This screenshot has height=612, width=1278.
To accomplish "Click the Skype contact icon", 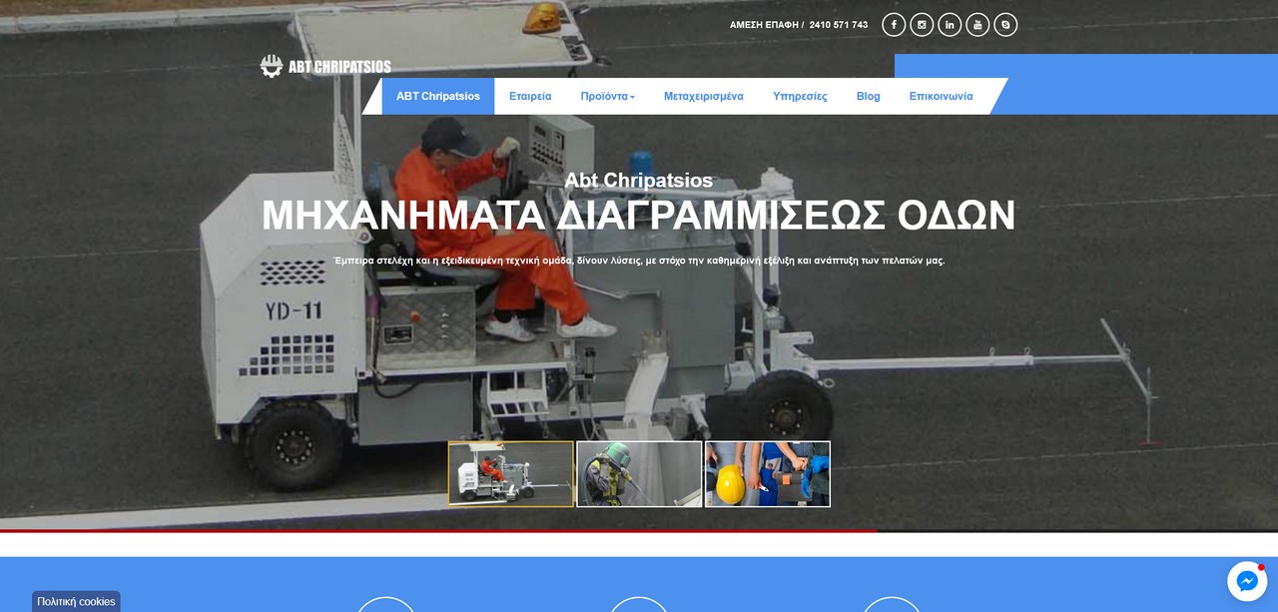I will tap(1005, 25).
